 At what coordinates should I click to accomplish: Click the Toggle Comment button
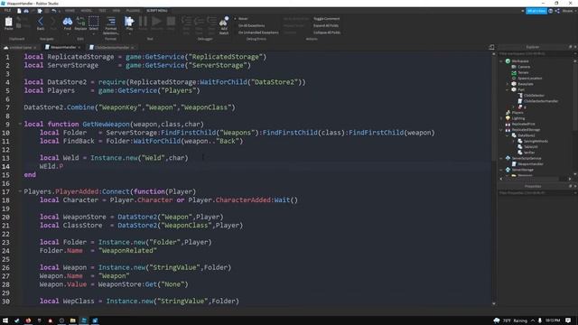point(327,19)
